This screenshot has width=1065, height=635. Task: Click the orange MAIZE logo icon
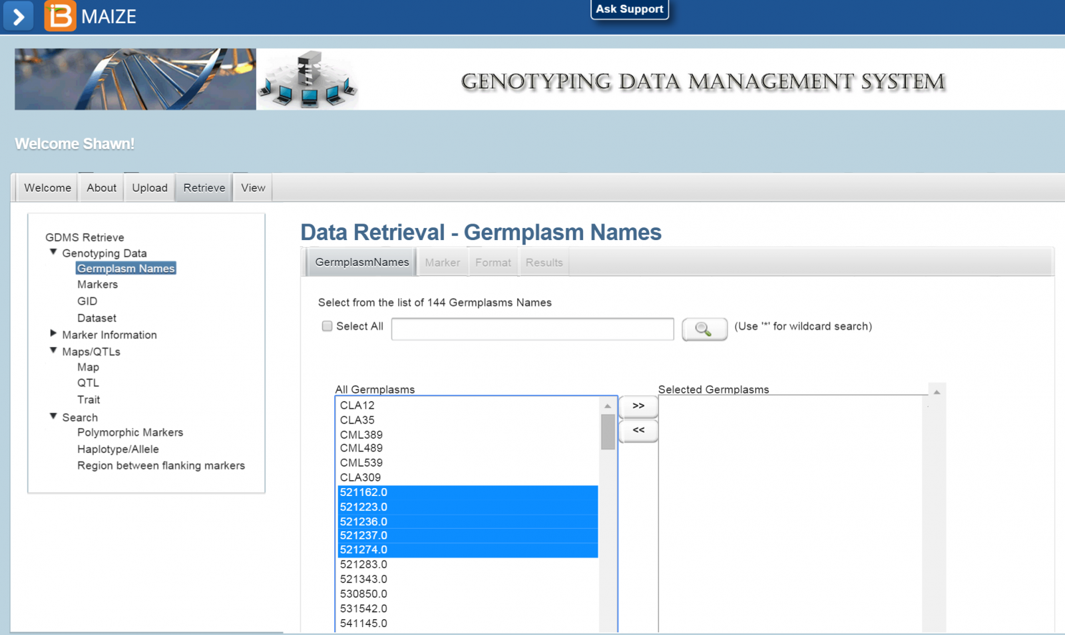[60, 16]
